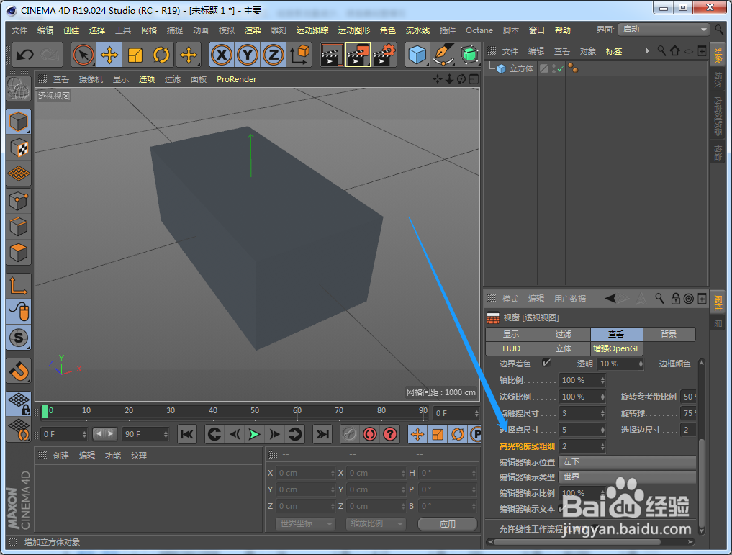This screenshot has height=555, width=732.
Task: Switch to 背景 attribute tab
Action: (x=669, y=334)
